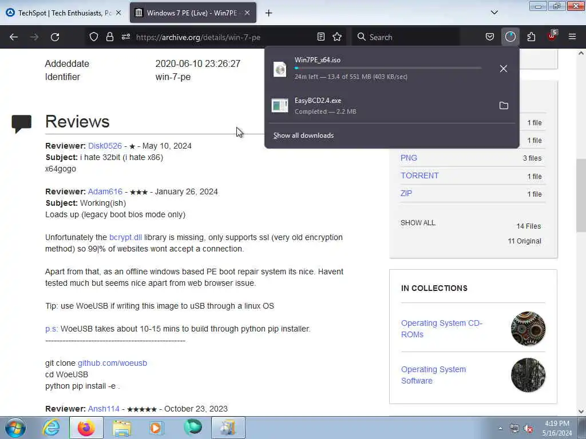Click the CD-ROMs collection gears thumbnail
Viewport: 586px width, 439px height.
[x=528, y=329]
